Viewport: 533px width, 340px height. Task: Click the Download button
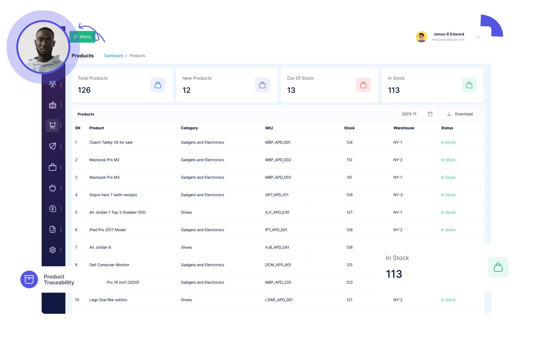[460, 114]
